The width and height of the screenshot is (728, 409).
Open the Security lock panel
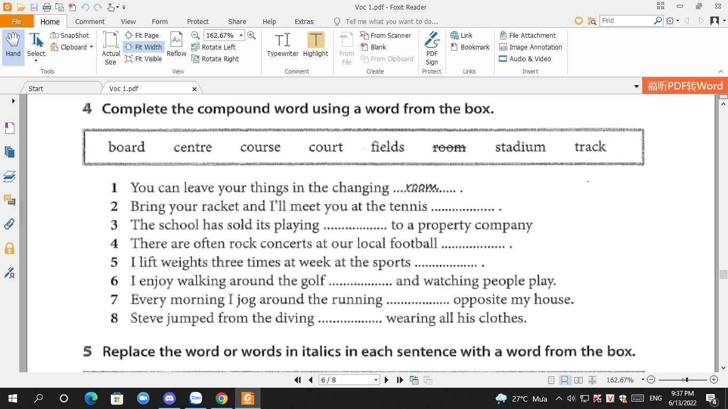point(10,249)
